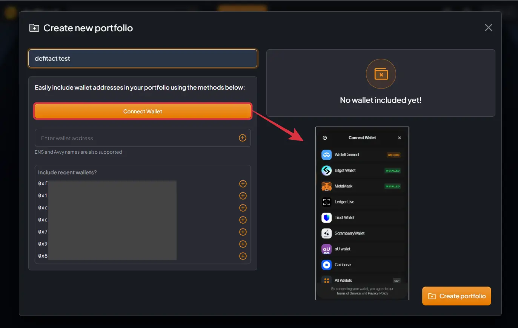Add recent wallet starting 0x1
Image resolution: width=518 pixels, height=328 pixels.
(243, 196)
